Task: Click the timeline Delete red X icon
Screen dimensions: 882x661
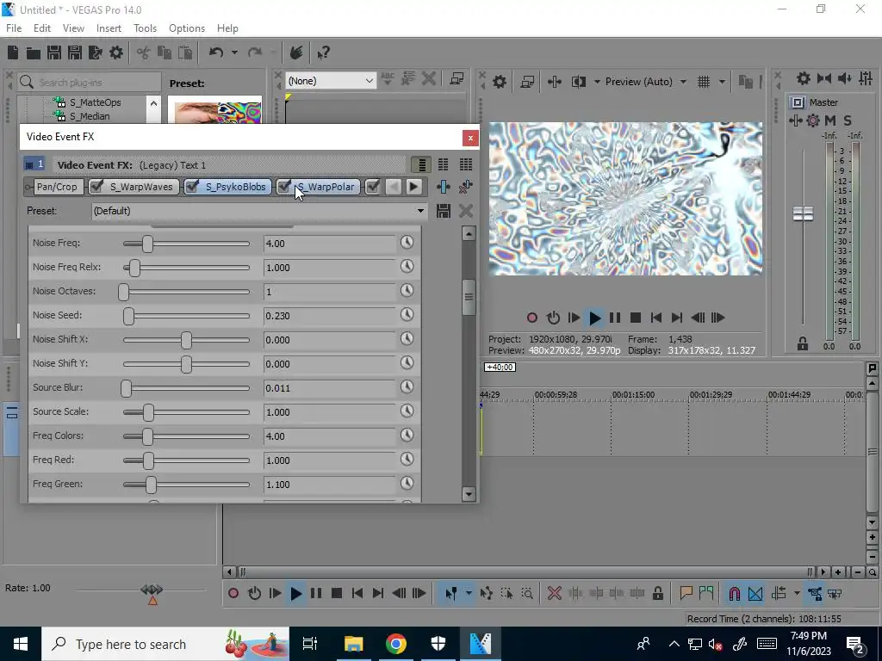Action: (555, 594)
